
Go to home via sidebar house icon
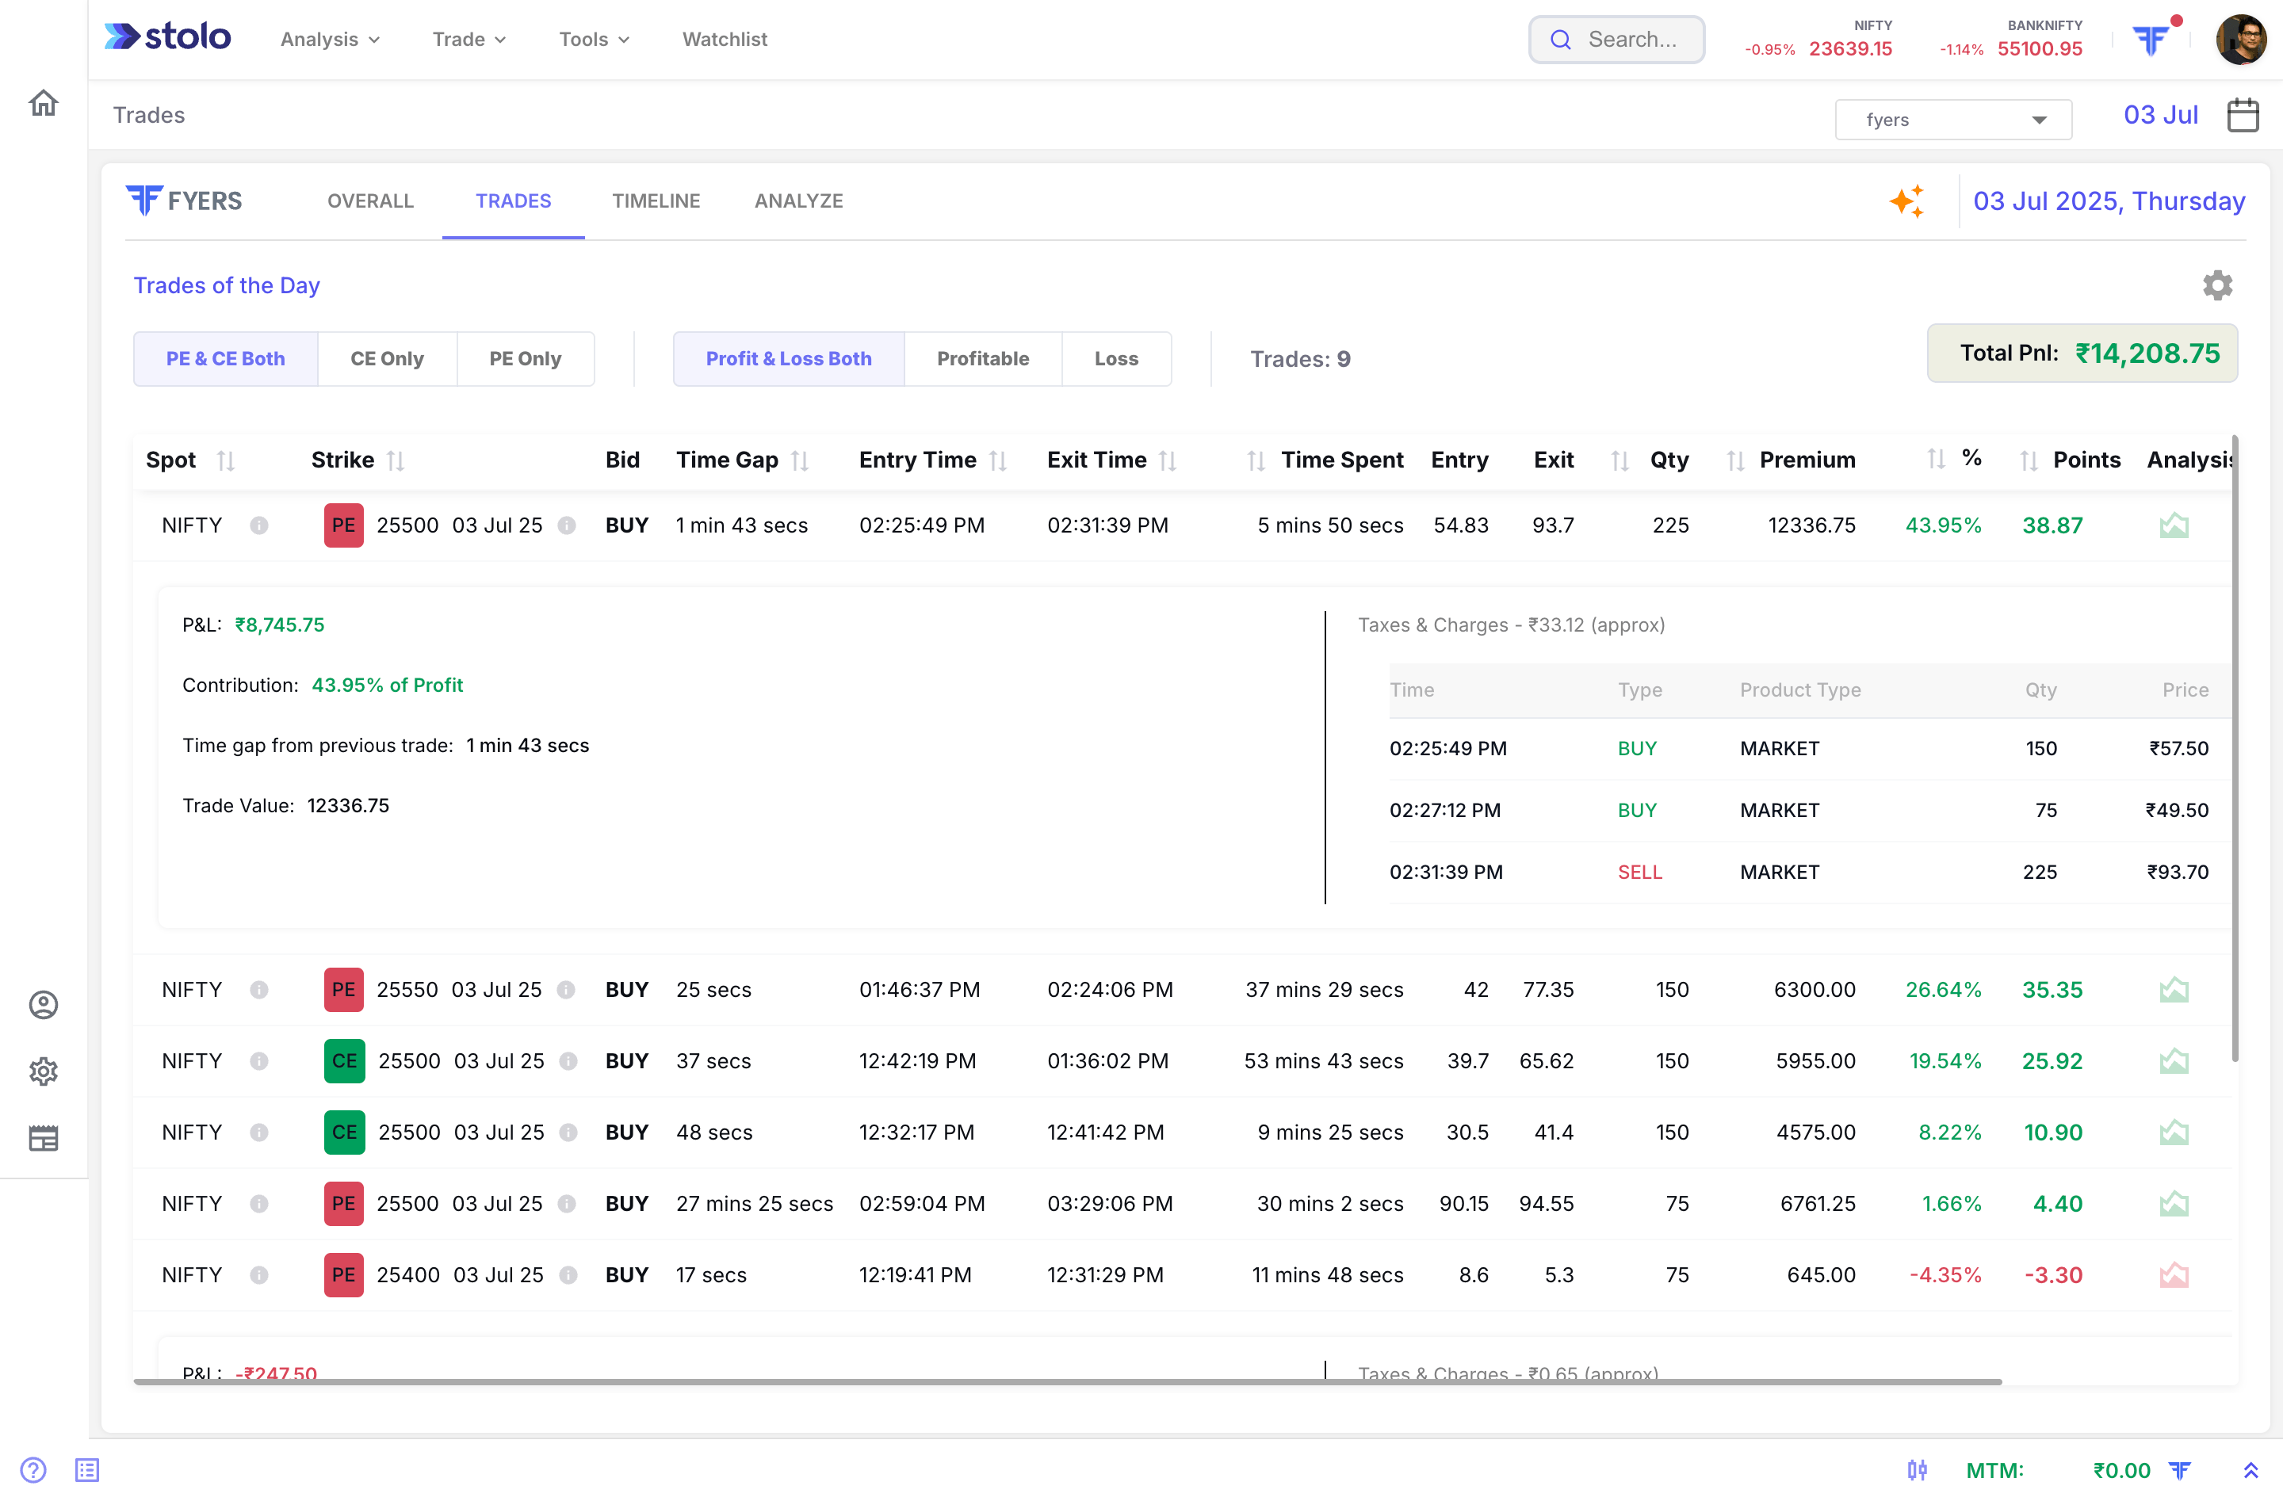click(x=43, y=102)
